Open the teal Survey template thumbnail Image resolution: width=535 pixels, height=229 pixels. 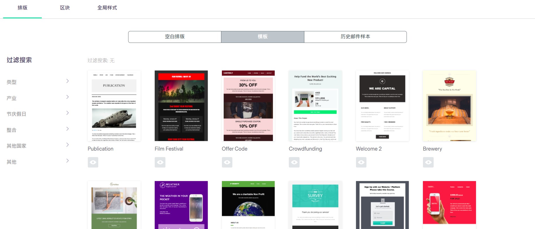tap(315, 205)
